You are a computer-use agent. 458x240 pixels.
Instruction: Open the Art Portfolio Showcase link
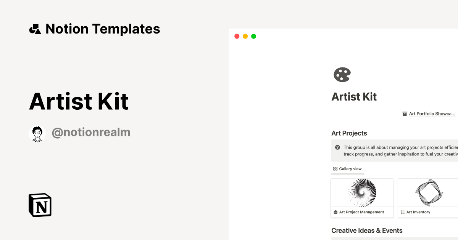tap(431, 114)
